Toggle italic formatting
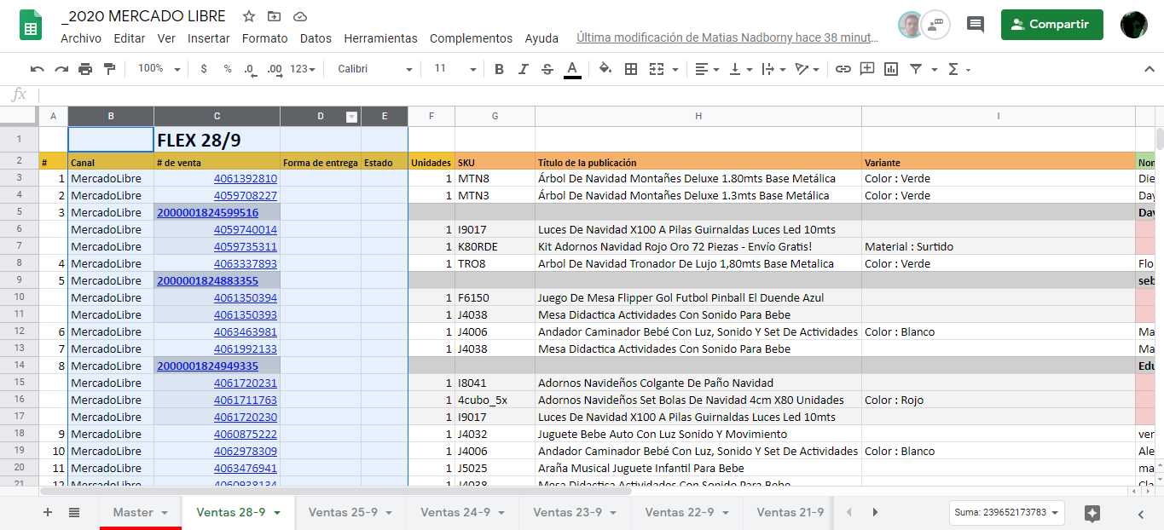Viewport: 1164px width, 530px height. [524, 69]
